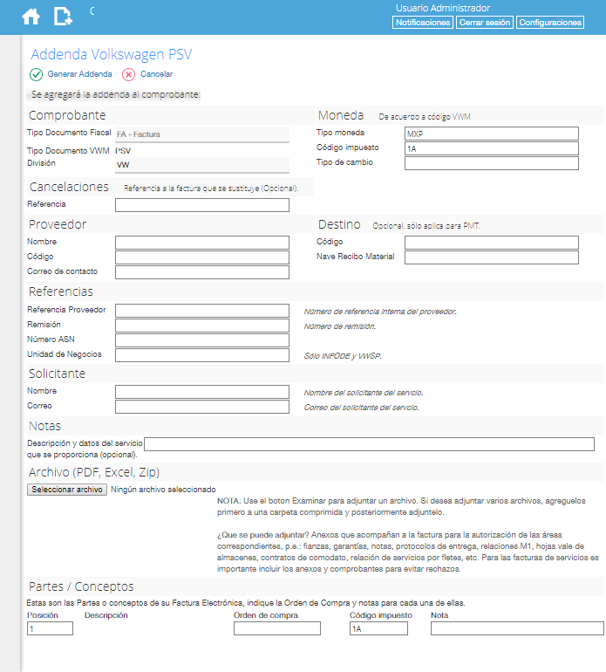Go to the home page icon
This screenshot has width=606, height=672.
[31, 17]
